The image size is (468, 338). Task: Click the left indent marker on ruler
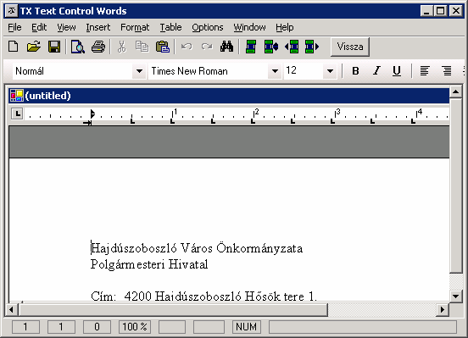click(x=87, y=123)
